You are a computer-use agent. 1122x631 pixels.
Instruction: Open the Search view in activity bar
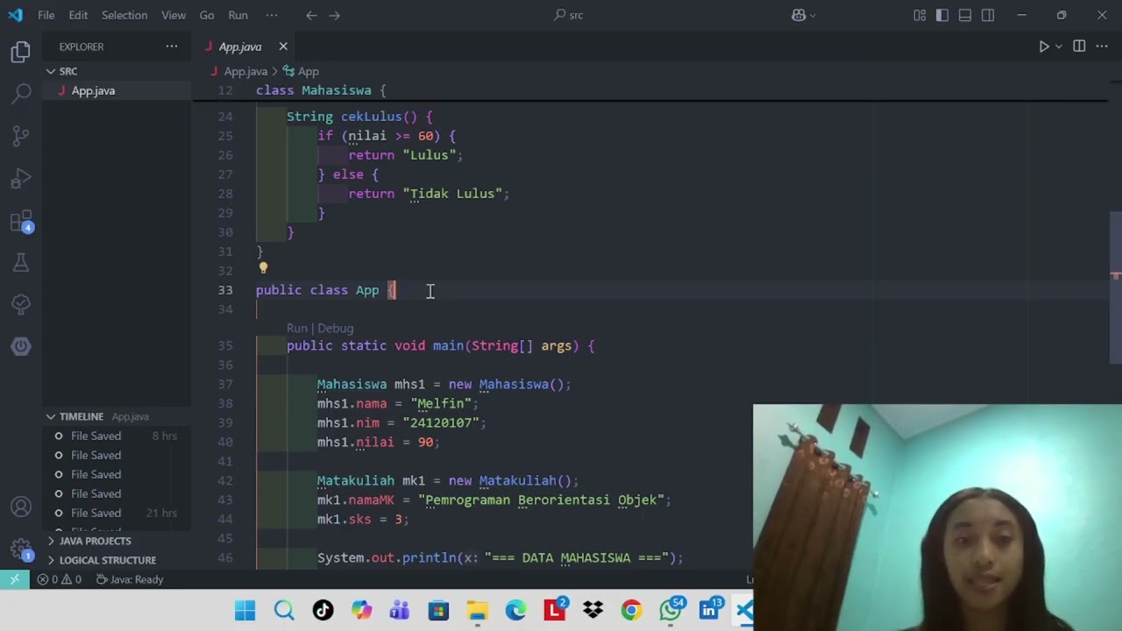[21, 94]
